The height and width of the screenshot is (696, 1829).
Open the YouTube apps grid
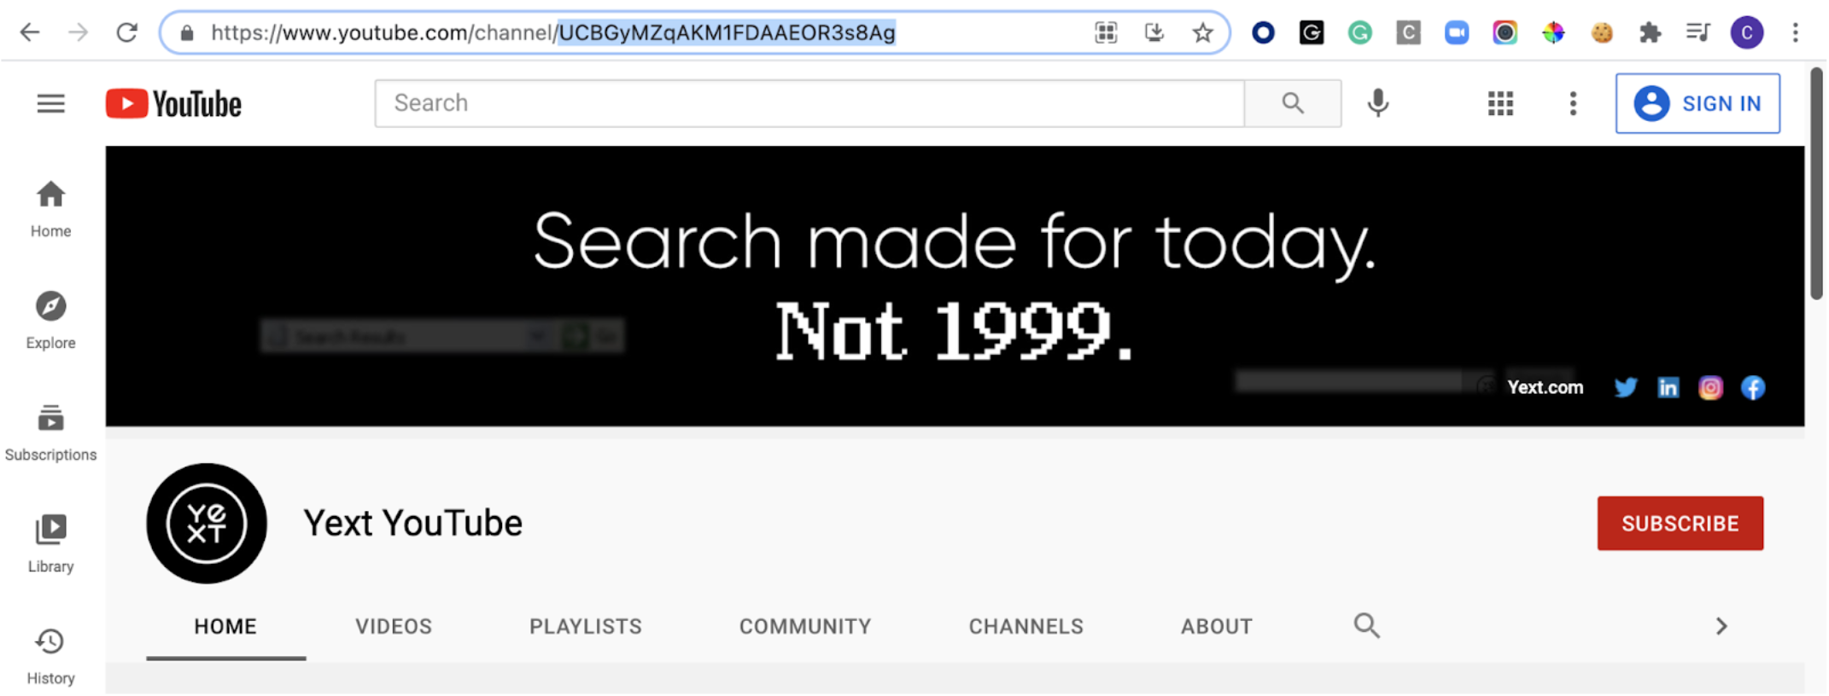pos(1500,103)
